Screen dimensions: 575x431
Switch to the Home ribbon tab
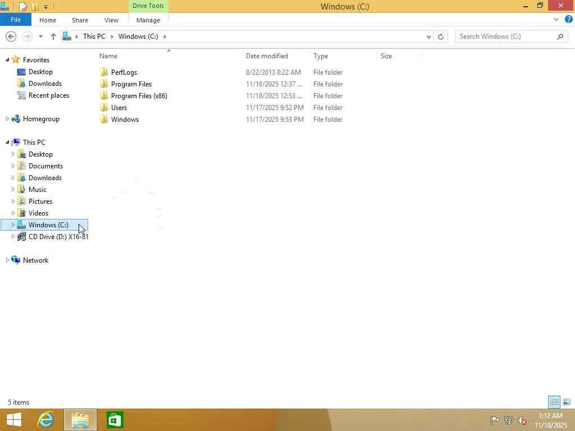[x=48, y=20]
